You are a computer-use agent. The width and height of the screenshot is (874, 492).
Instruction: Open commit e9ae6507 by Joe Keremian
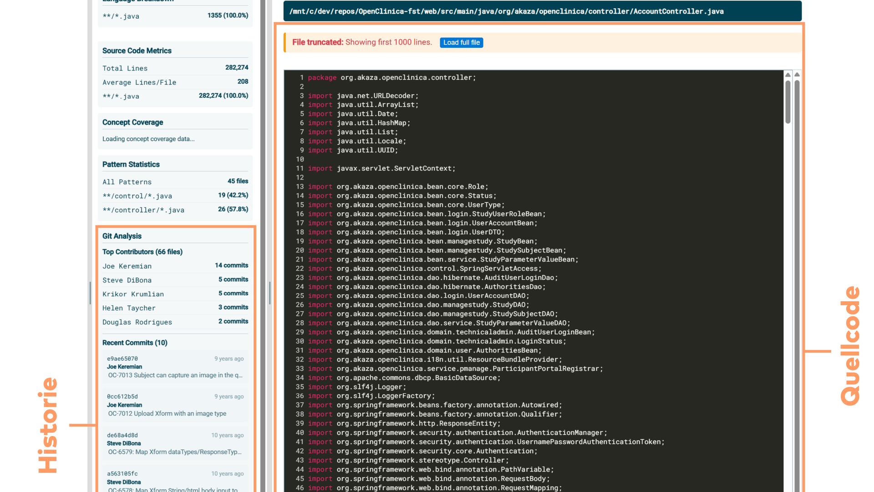click(175, 367)
